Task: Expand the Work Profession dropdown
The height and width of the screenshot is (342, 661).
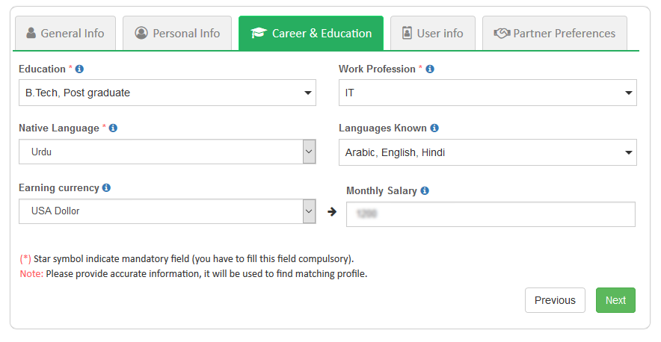Action: pyautogui.click(x=487, y=93)
